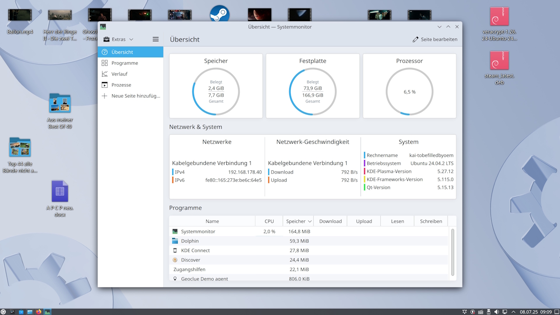The width and height of the screenshot is (560, 315).
Task: Click the Seite bearbeiten button
Action: pyautogui.click(x=434, y=39)
